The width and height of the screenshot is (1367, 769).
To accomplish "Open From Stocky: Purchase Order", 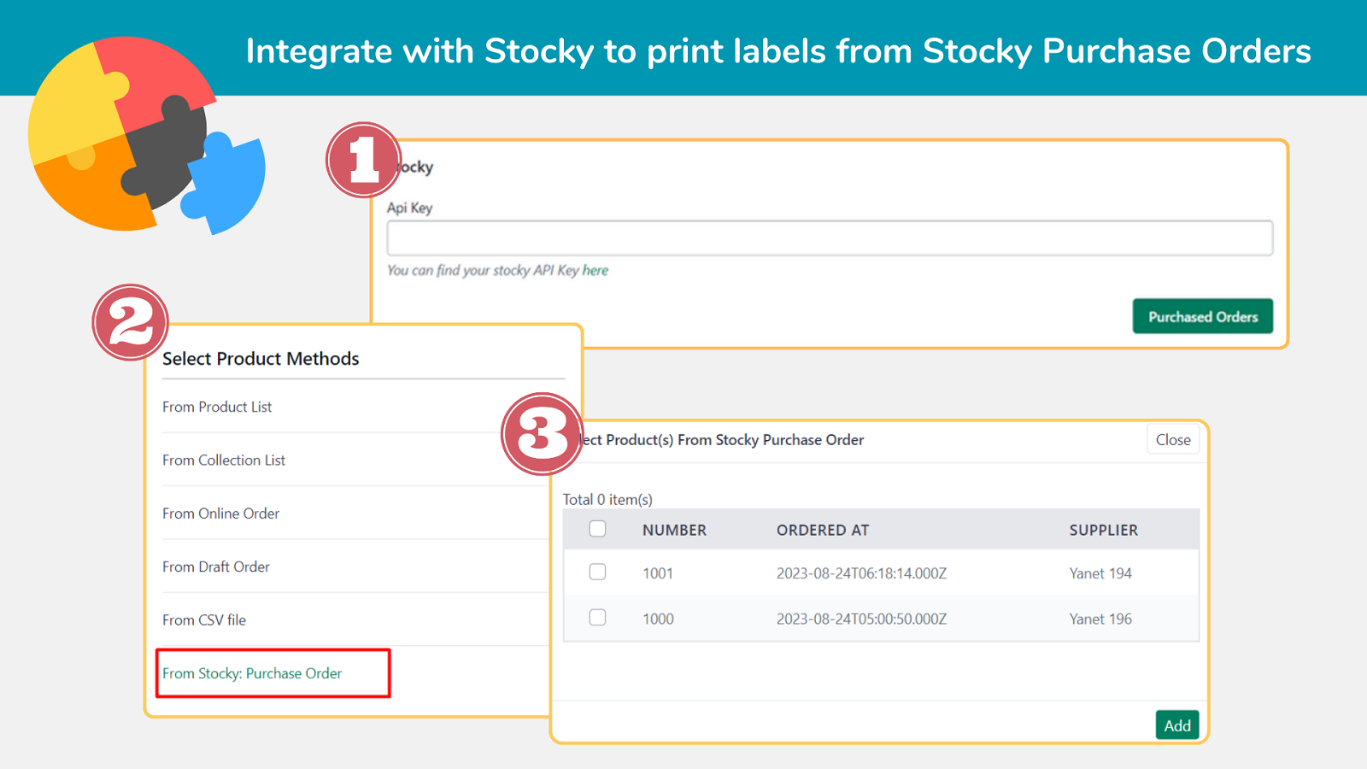I will [251, 673].
